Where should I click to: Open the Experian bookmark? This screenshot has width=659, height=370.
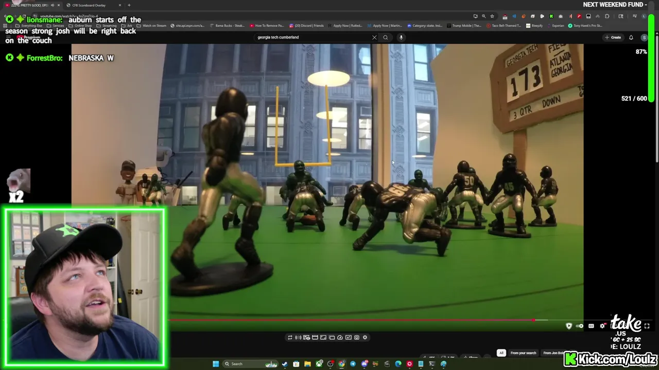point(556,26)
